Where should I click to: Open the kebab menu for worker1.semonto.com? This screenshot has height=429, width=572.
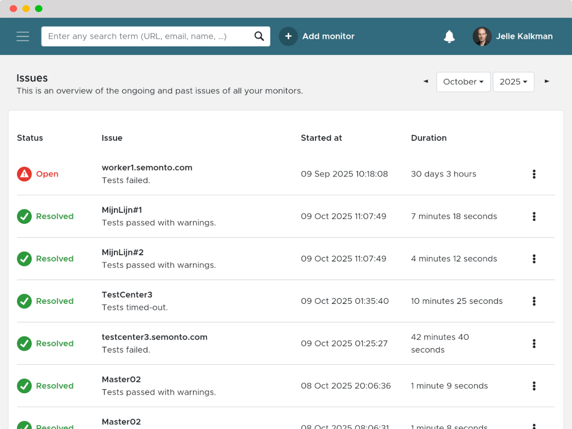coord(534,174)
